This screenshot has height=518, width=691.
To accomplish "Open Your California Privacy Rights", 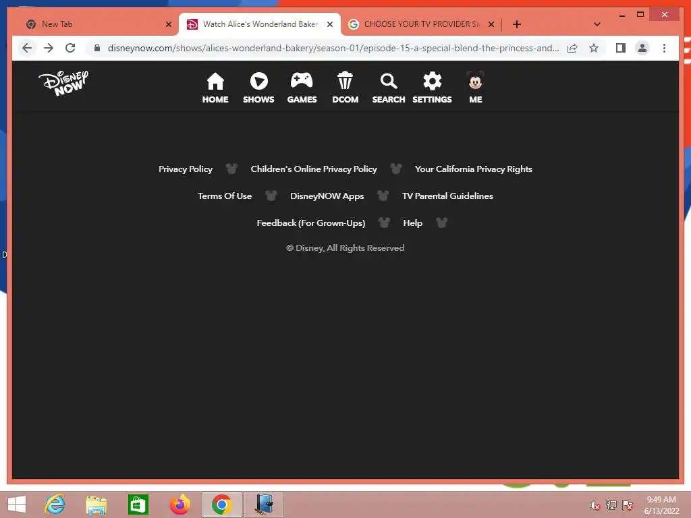I will 473,169.
